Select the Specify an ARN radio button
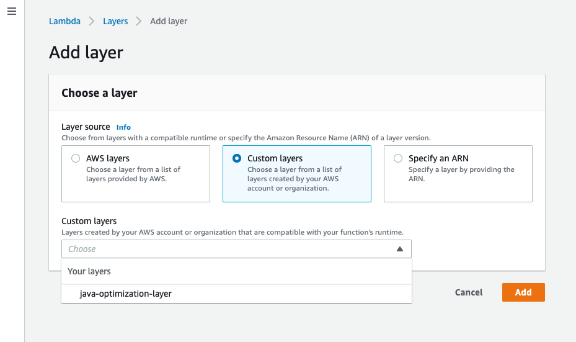 [x=398, y=158]
